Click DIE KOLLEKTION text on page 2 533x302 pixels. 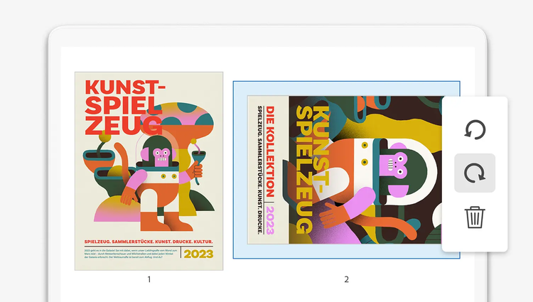[270, 151]
